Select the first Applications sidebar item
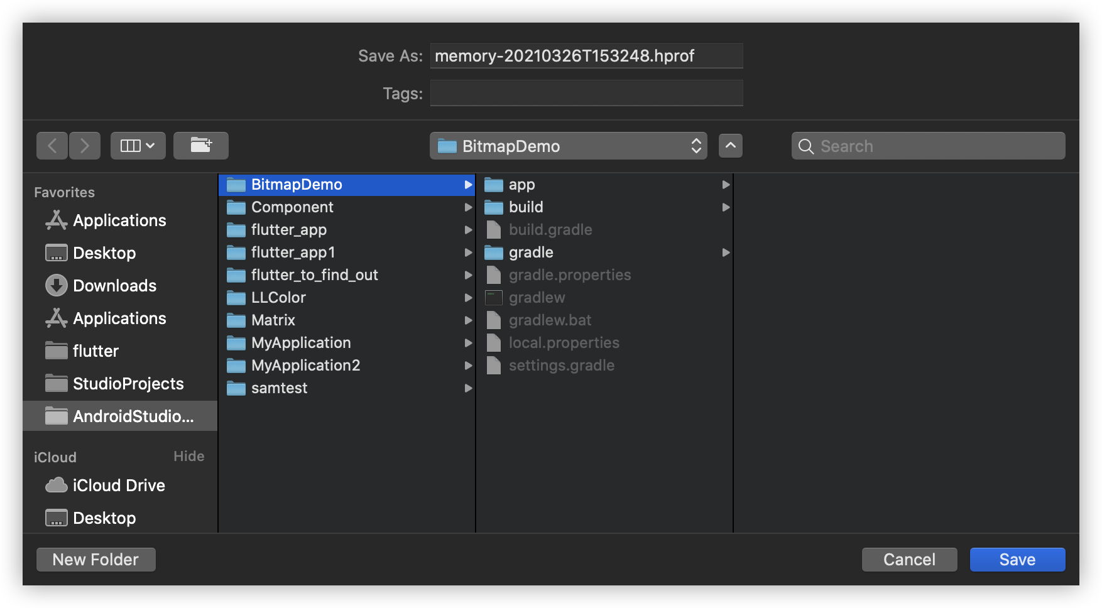 (119, 220)
